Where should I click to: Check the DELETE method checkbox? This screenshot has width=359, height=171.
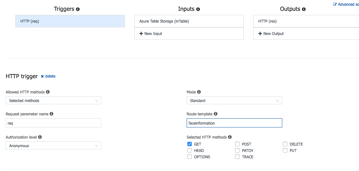[x=285, y=144]
